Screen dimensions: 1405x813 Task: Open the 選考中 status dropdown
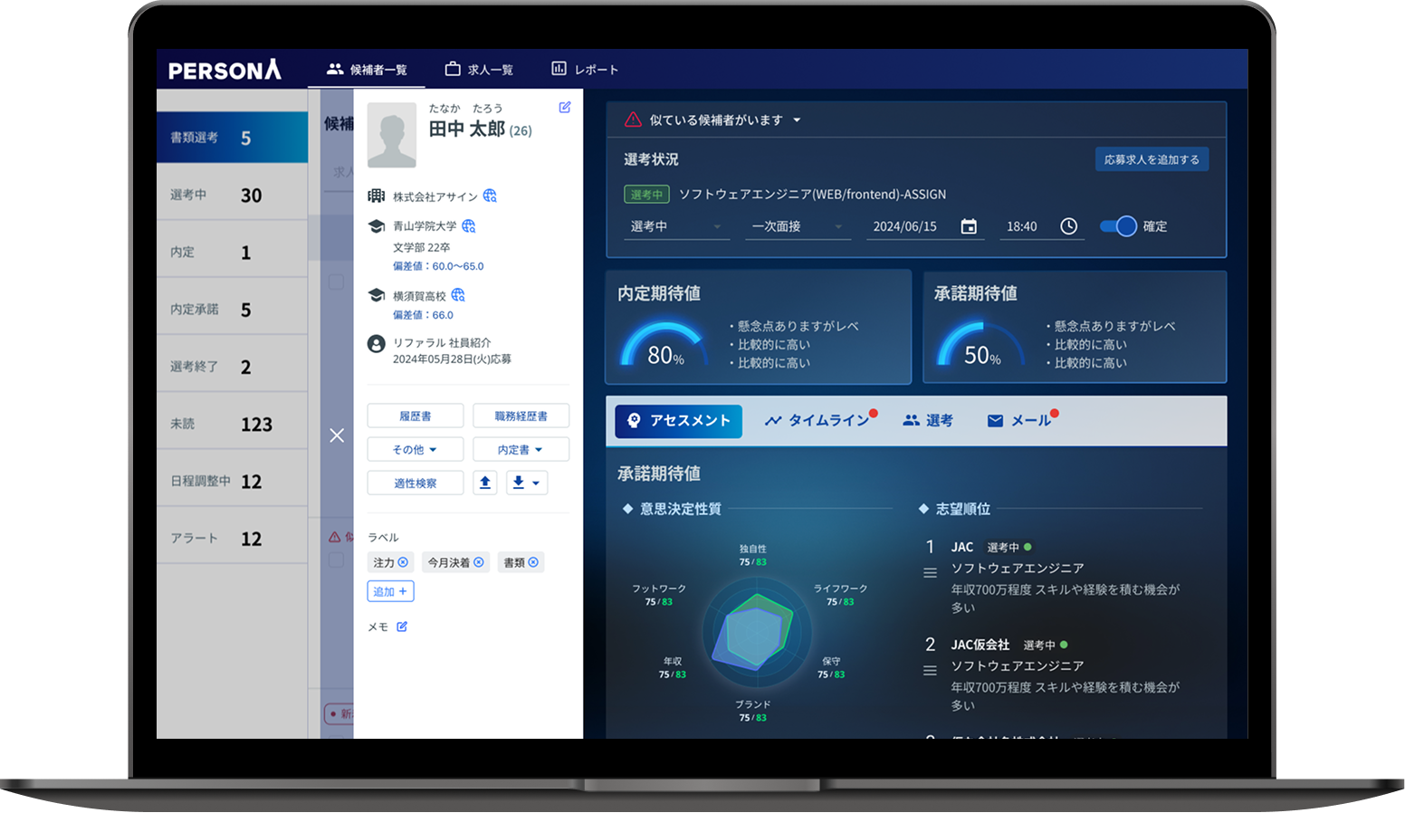(x=676, y=226)
